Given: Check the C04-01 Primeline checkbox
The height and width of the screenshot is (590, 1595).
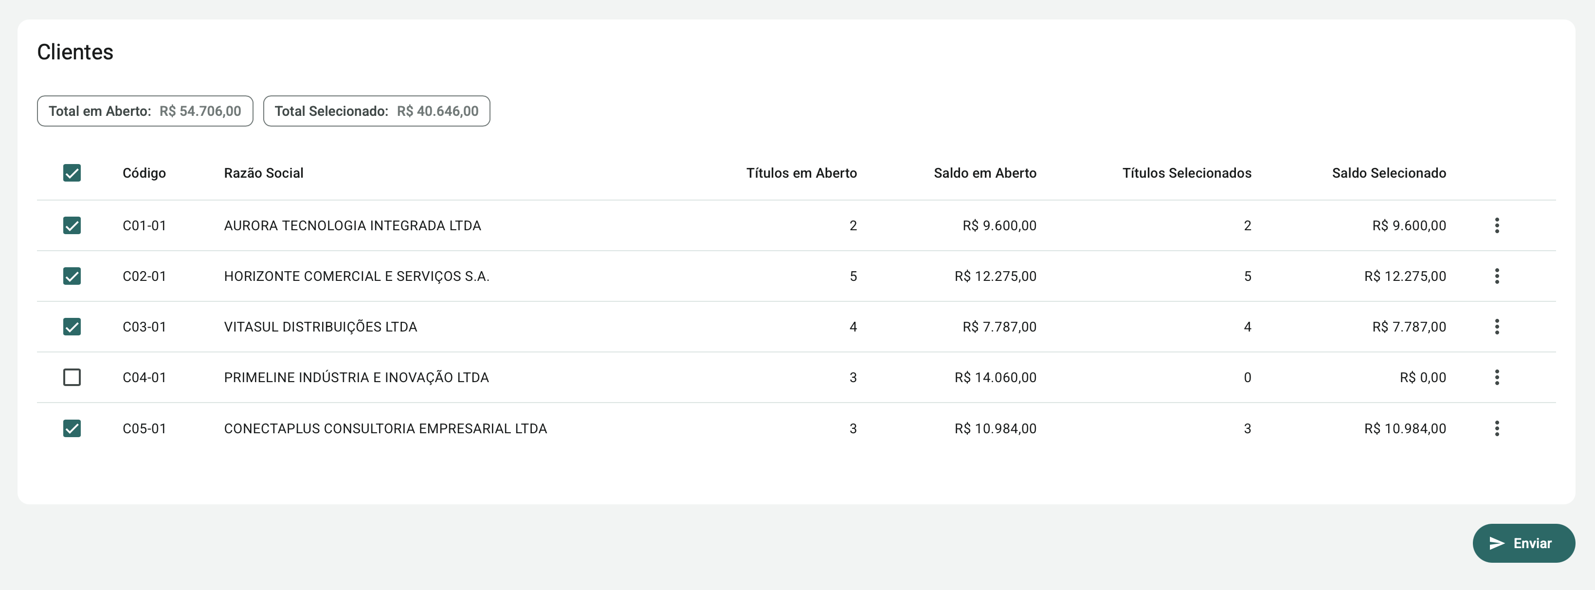Looking at the screenshot, I should tap(72, 377).
